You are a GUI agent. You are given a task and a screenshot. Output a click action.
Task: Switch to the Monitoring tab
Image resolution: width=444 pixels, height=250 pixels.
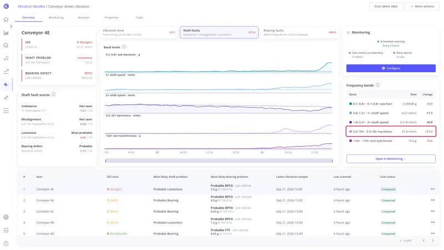point(56,18)
